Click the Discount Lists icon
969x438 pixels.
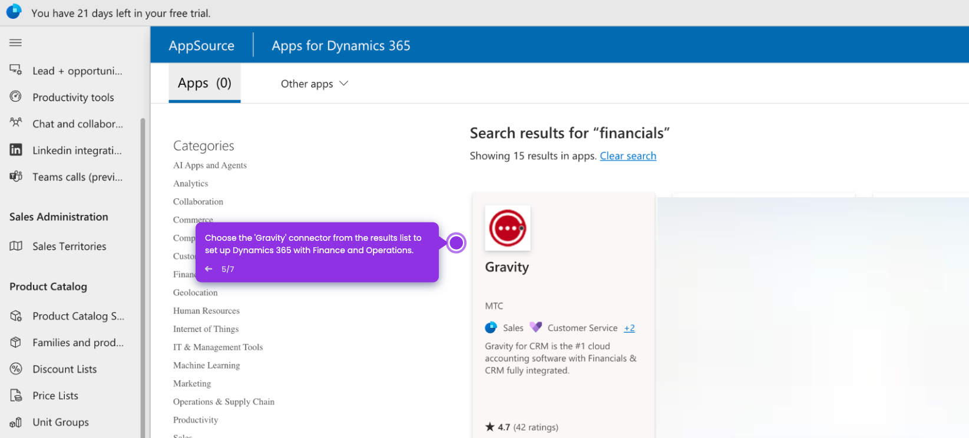coord(16,369)
